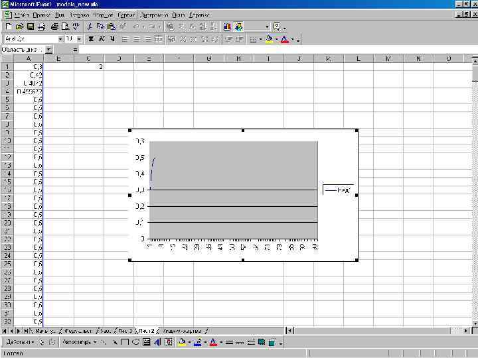
Task: Open the Формат menu
Action: tap(104, 15)
